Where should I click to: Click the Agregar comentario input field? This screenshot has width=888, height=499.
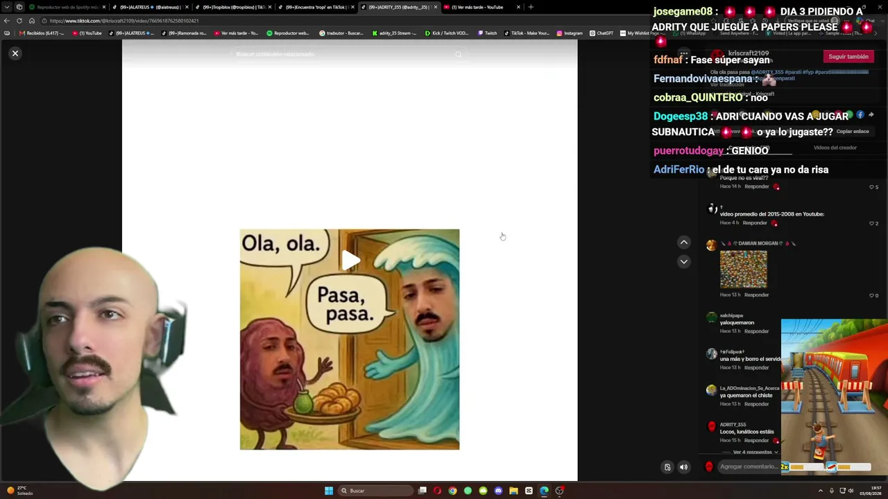tap(748, 466)
